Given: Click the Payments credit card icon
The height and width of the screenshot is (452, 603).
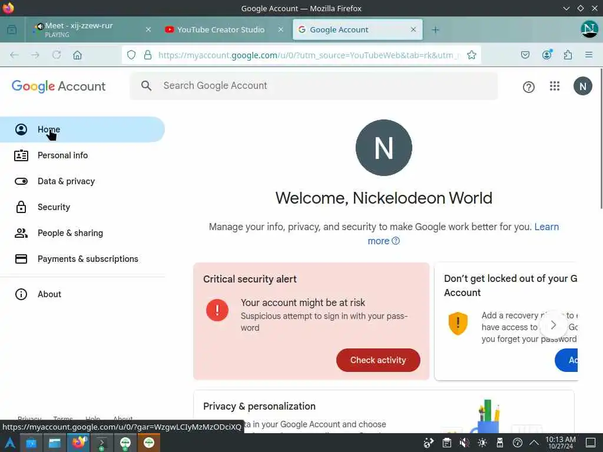Looking at the screenshot, I should 21,259.
